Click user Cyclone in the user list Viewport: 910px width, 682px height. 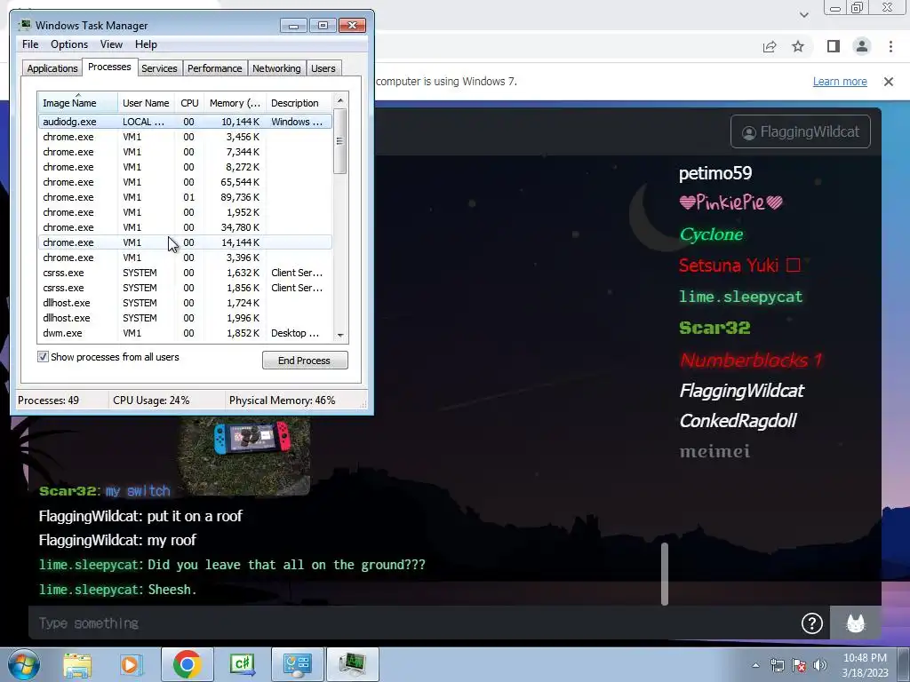[711, 234]
